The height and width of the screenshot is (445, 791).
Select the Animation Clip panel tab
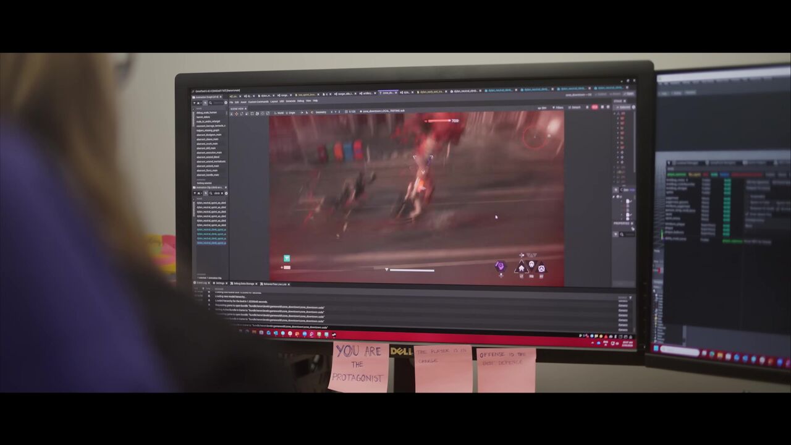(x=209, y=187)
